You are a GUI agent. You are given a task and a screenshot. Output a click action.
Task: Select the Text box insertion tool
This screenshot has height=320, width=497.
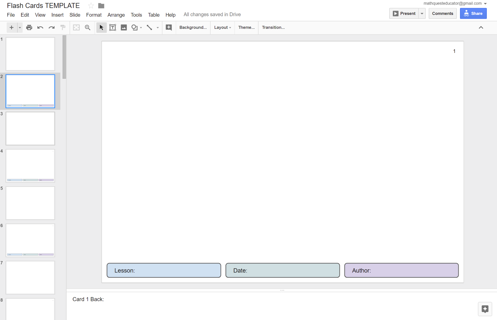pos(112,27)
